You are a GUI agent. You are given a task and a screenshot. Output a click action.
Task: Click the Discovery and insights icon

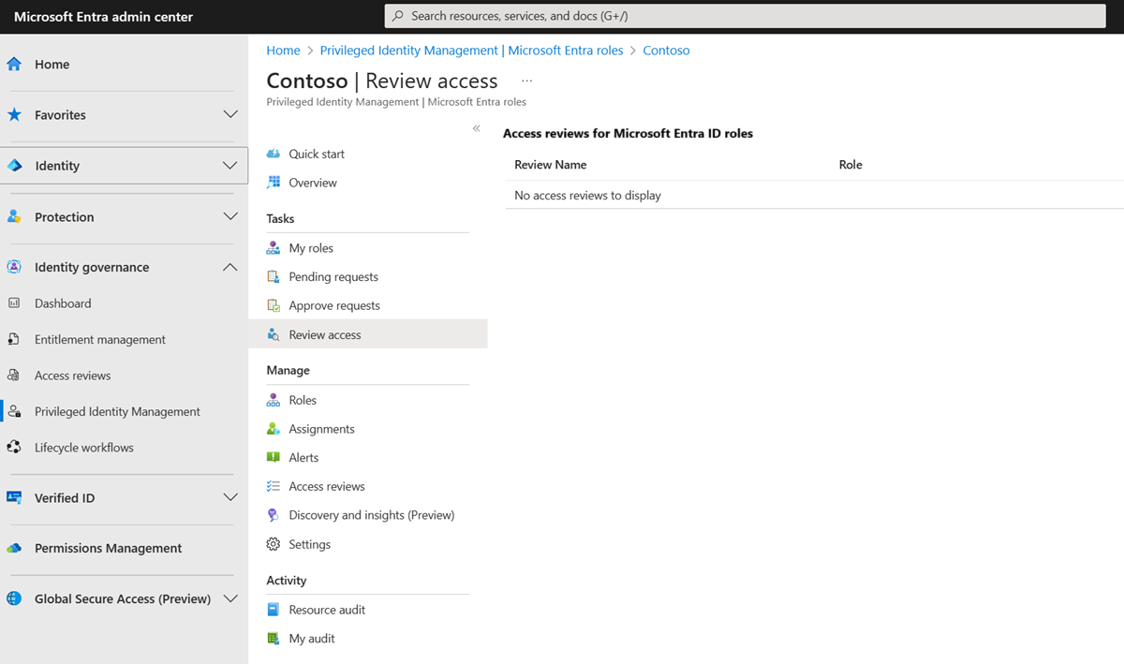click(x=274, y=515)
